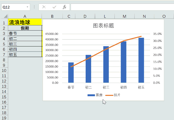Image resolution: width=174 pixels, height=120 pixels.
Task: Open the Name Box dropdown arrow
Action: (x=27, y=7)
